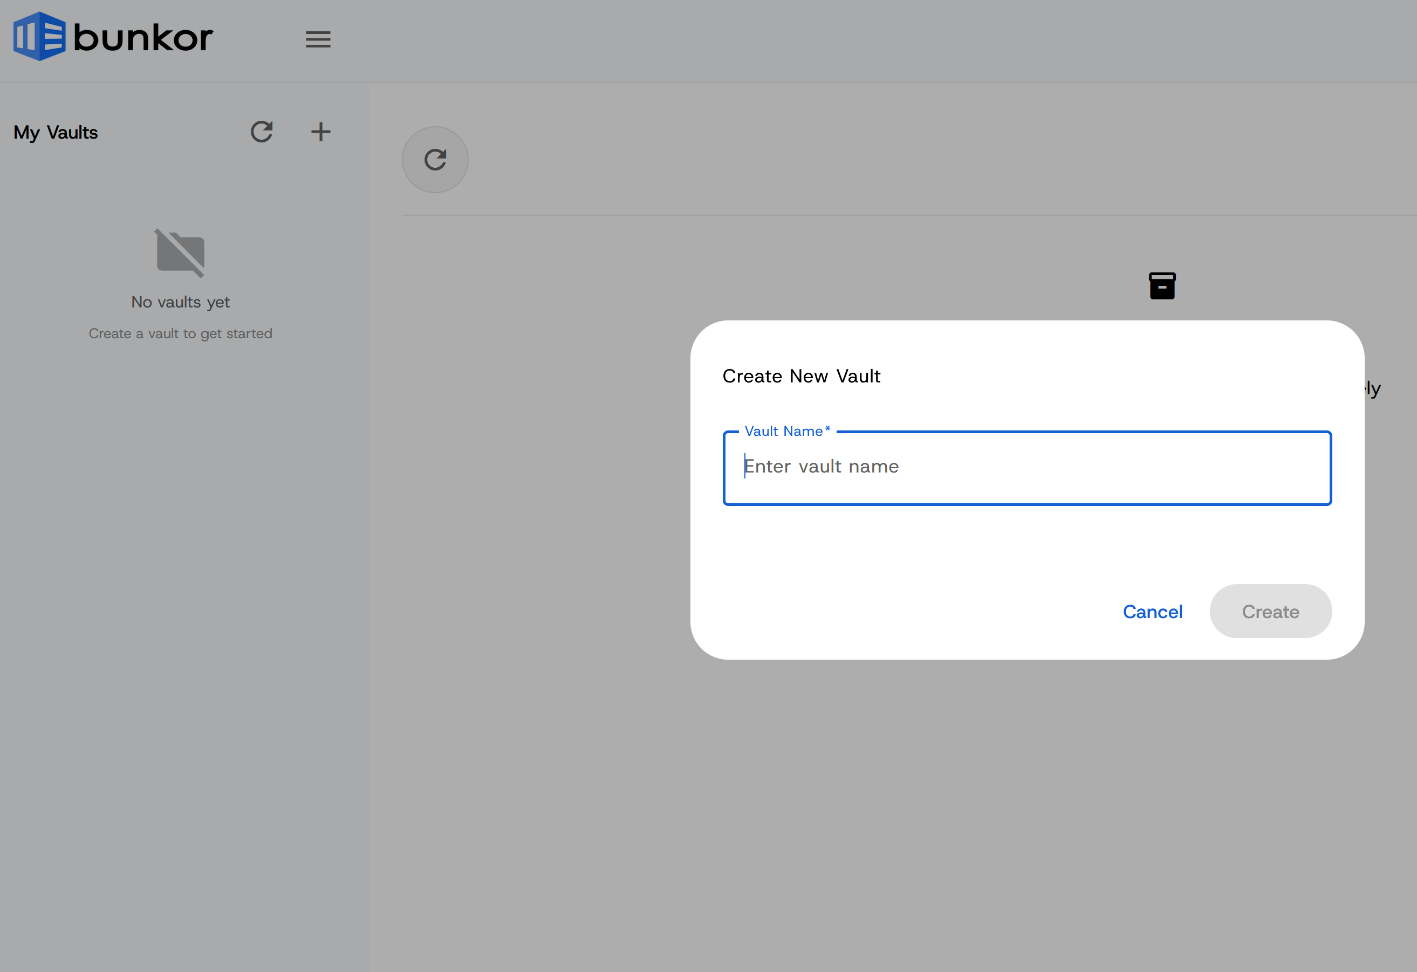Image resolution: width=1417 pixels, height=972 pixels.
Task: Click the Vault Name field label
Action: pos(786,431)
